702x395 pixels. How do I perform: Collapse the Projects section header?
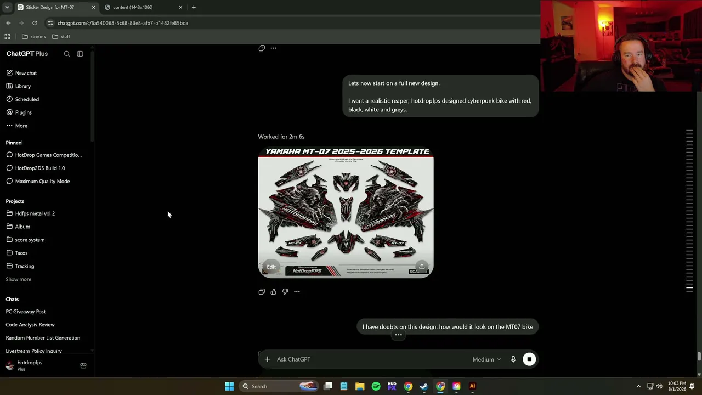tap(15, 201)
